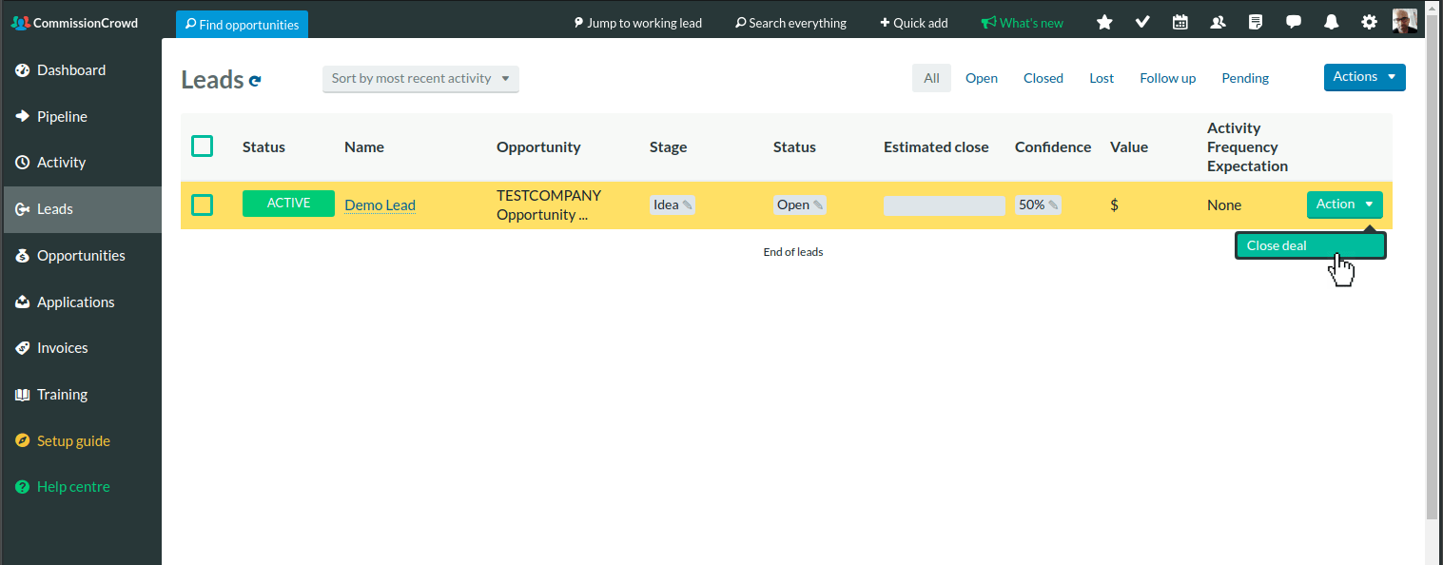
Task: Click the ACTIVE status badge
Action: 288,204
